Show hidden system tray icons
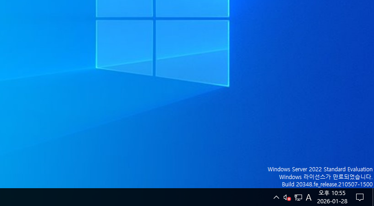The width and height of the screenshot is (374, 206). tap(276, 197)
